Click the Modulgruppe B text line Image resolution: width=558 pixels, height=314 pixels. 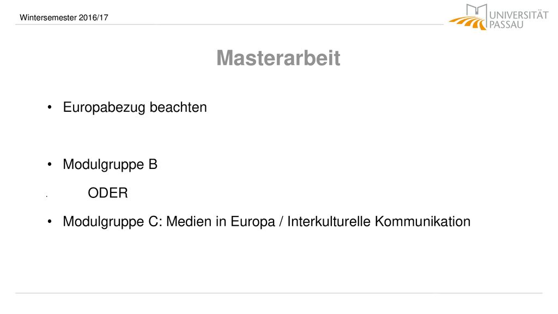pyautogui.click(x=110, y=165)
